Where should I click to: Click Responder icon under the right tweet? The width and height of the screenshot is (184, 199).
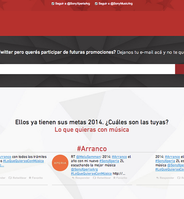(x=158, y=178)
